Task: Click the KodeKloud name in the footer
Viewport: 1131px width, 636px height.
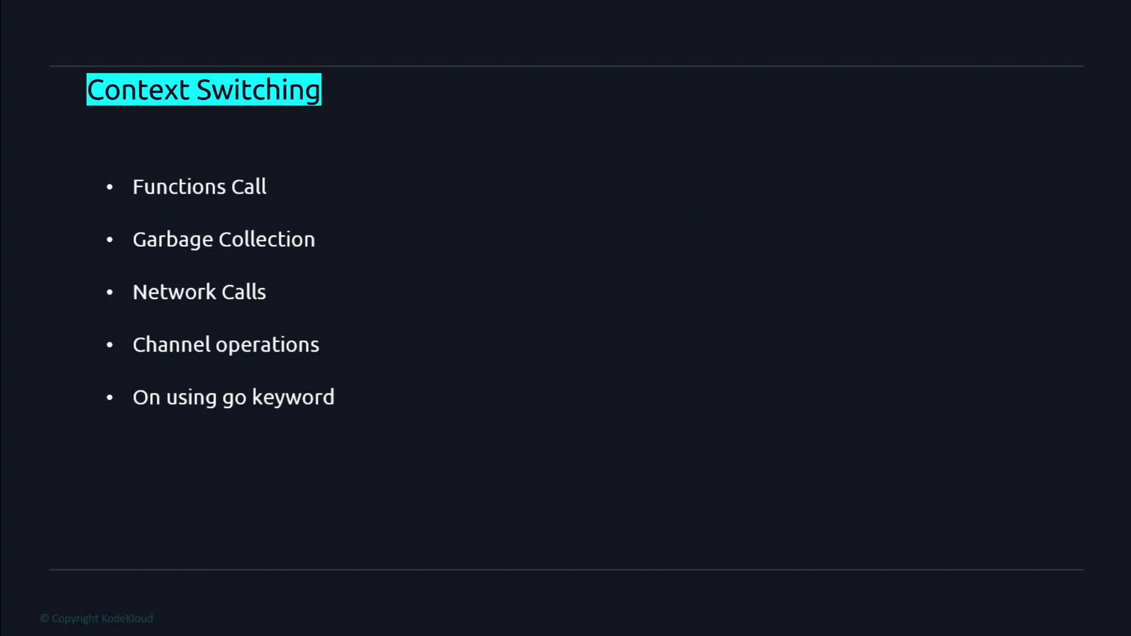Action: tap(127, 618)
